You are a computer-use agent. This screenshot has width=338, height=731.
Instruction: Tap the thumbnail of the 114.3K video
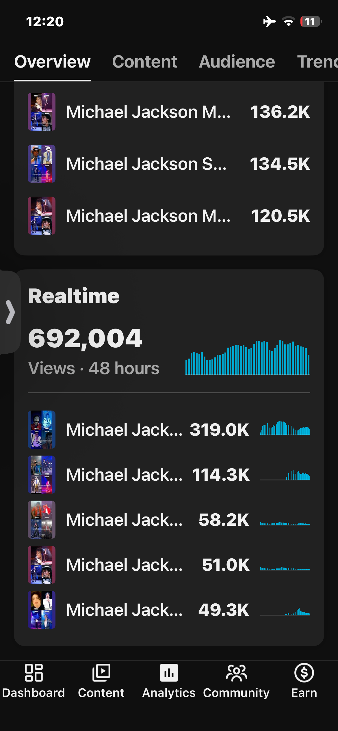click(42, 475)
